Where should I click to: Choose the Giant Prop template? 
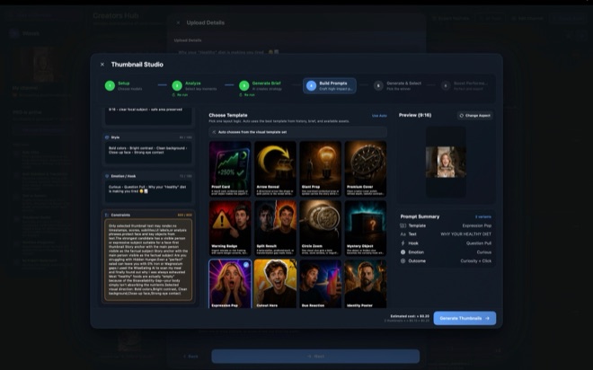point(321,169)
